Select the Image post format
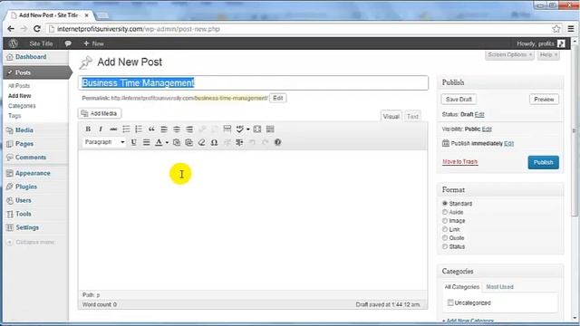 445,221
